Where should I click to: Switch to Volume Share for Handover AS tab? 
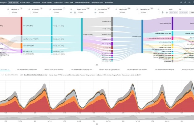(27, 70)
